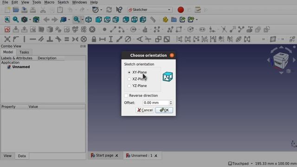Click the navigation cube FRONT face
This screenshot has height=167, width=297.
click(278, 63)
